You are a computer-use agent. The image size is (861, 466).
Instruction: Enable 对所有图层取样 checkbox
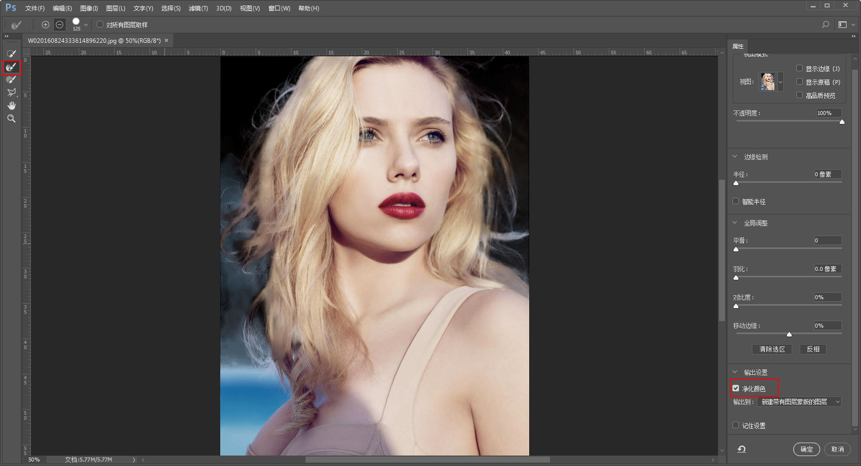coord(100,24)
